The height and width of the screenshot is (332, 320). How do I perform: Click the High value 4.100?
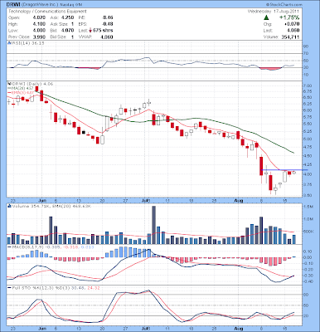[39, 24]
